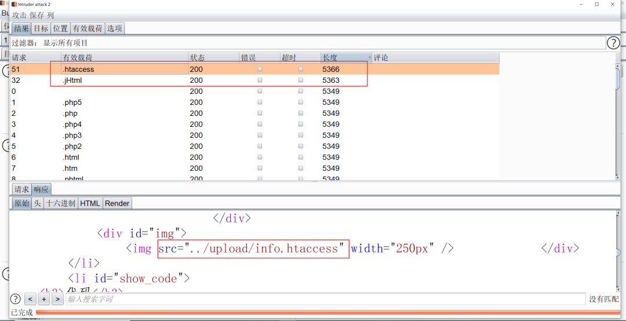
Task: Switch to the Render response view
Action: coord(117,203)
